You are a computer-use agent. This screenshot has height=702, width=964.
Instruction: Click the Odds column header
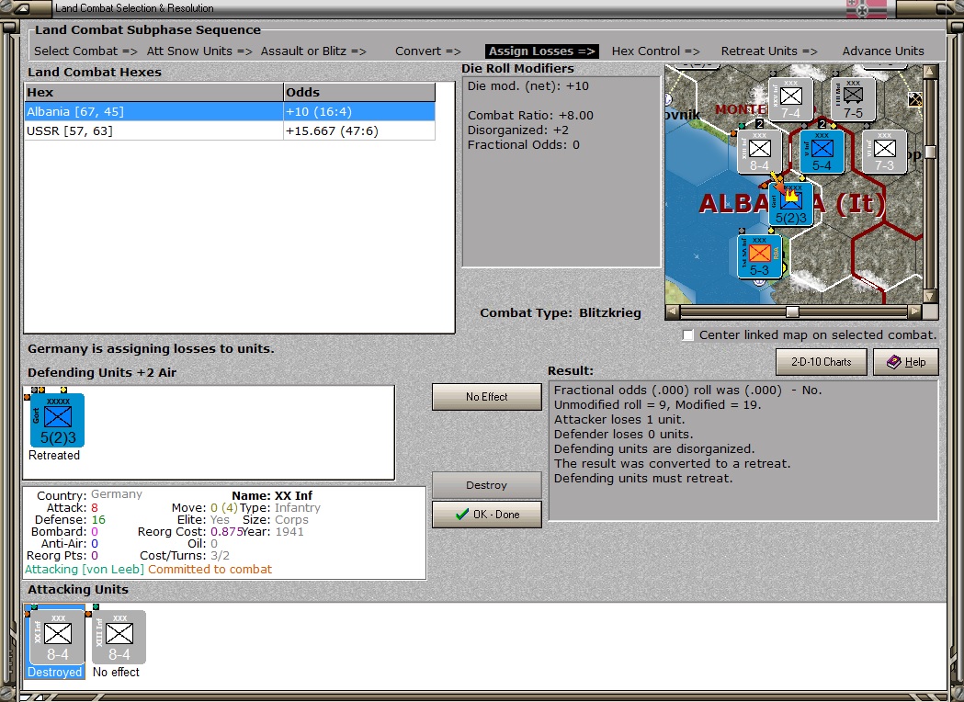click(x=359, y=92)
